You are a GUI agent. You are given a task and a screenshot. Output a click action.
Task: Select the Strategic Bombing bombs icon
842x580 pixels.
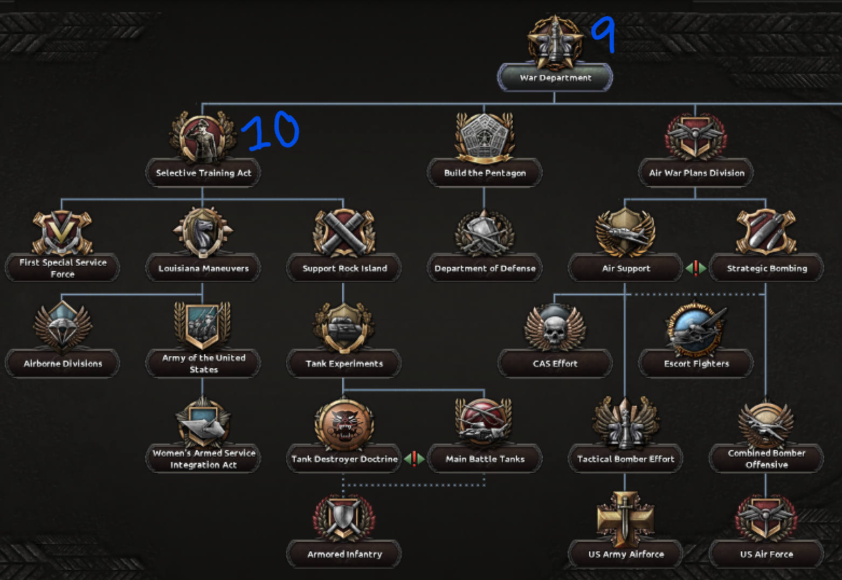[x=766, y=233]
